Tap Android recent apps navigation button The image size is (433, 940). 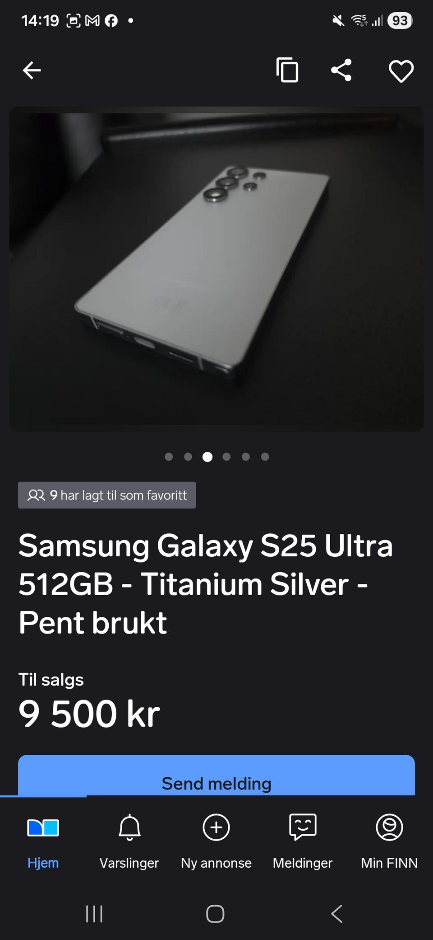tap(94, 914)
